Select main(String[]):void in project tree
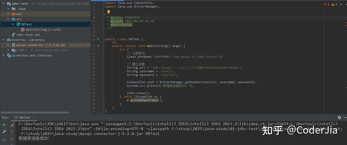Screen dimensions: 347x145 [43, 30]
